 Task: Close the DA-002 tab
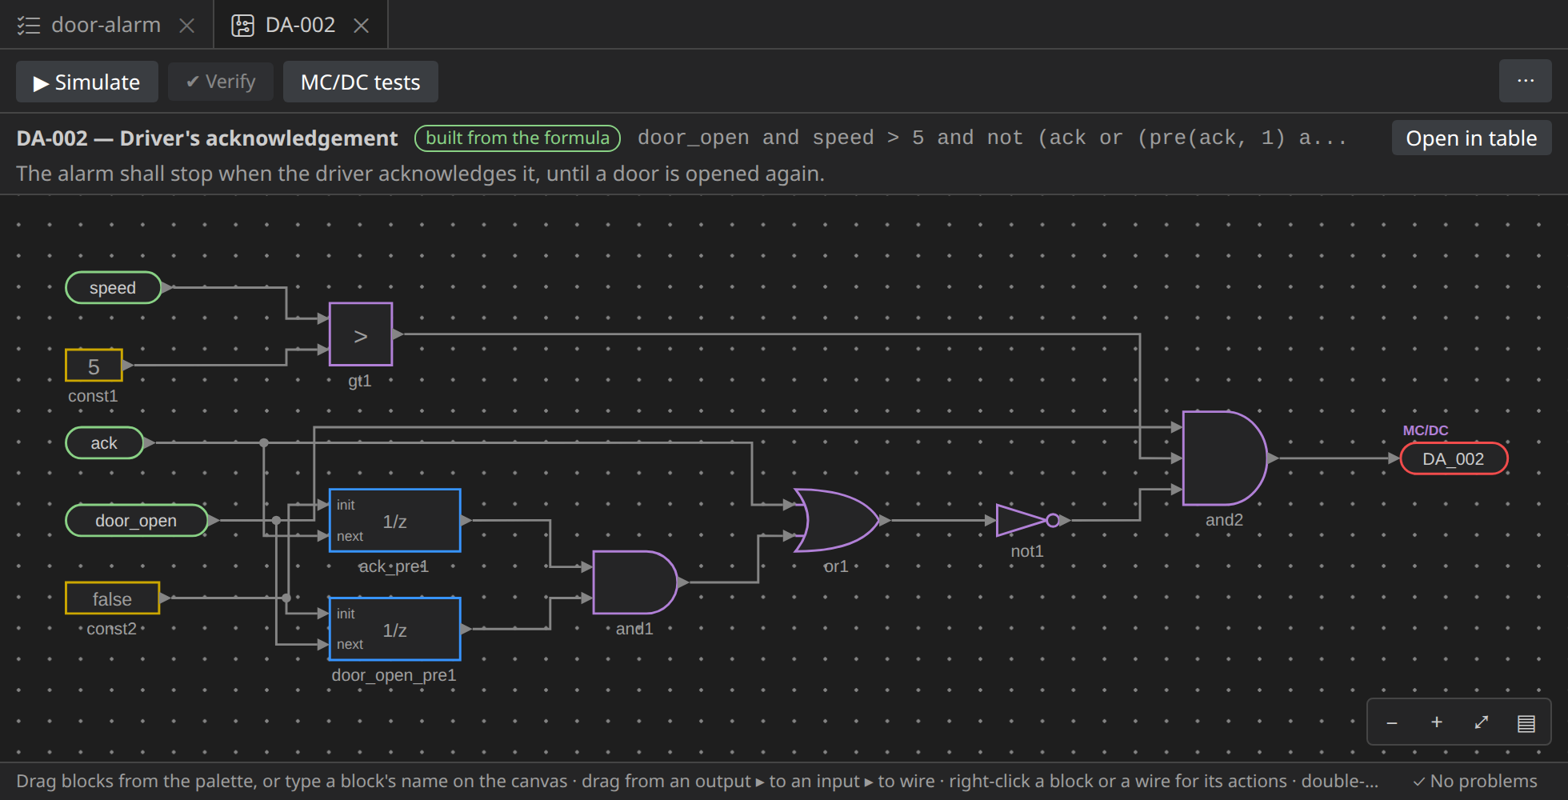pyautogui.click(x=362, y=26)
